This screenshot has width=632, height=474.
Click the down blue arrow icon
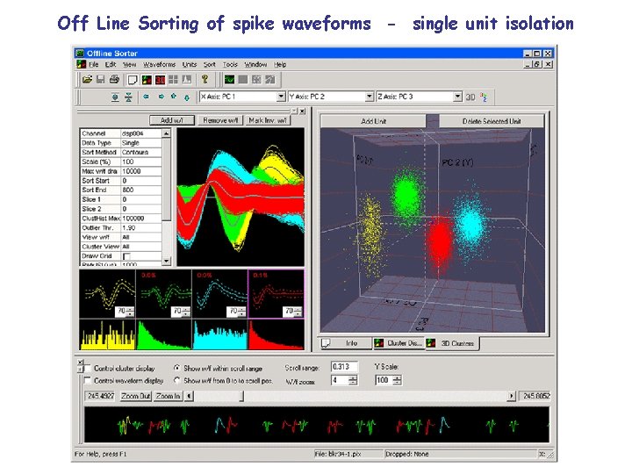coord(187,97)
